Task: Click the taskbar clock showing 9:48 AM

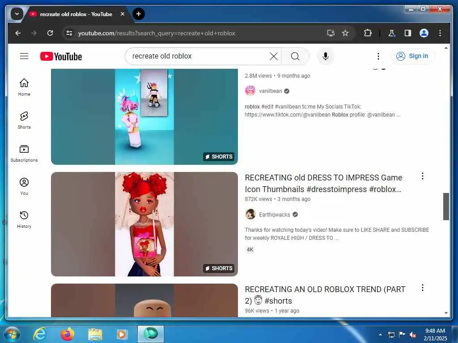Action: tap(435, 335)
